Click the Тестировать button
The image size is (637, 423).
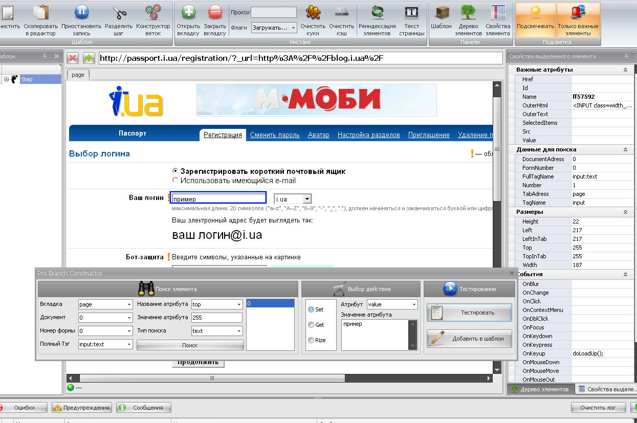pyautogui.click(x=469, y=313)
